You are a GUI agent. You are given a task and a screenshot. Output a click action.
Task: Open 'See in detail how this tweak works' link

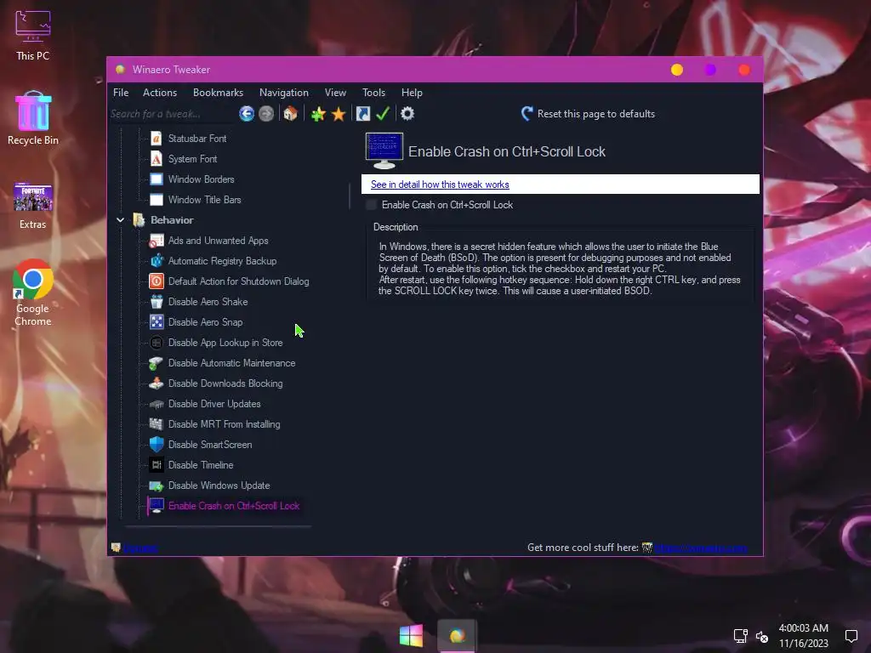tap(440, 185)
